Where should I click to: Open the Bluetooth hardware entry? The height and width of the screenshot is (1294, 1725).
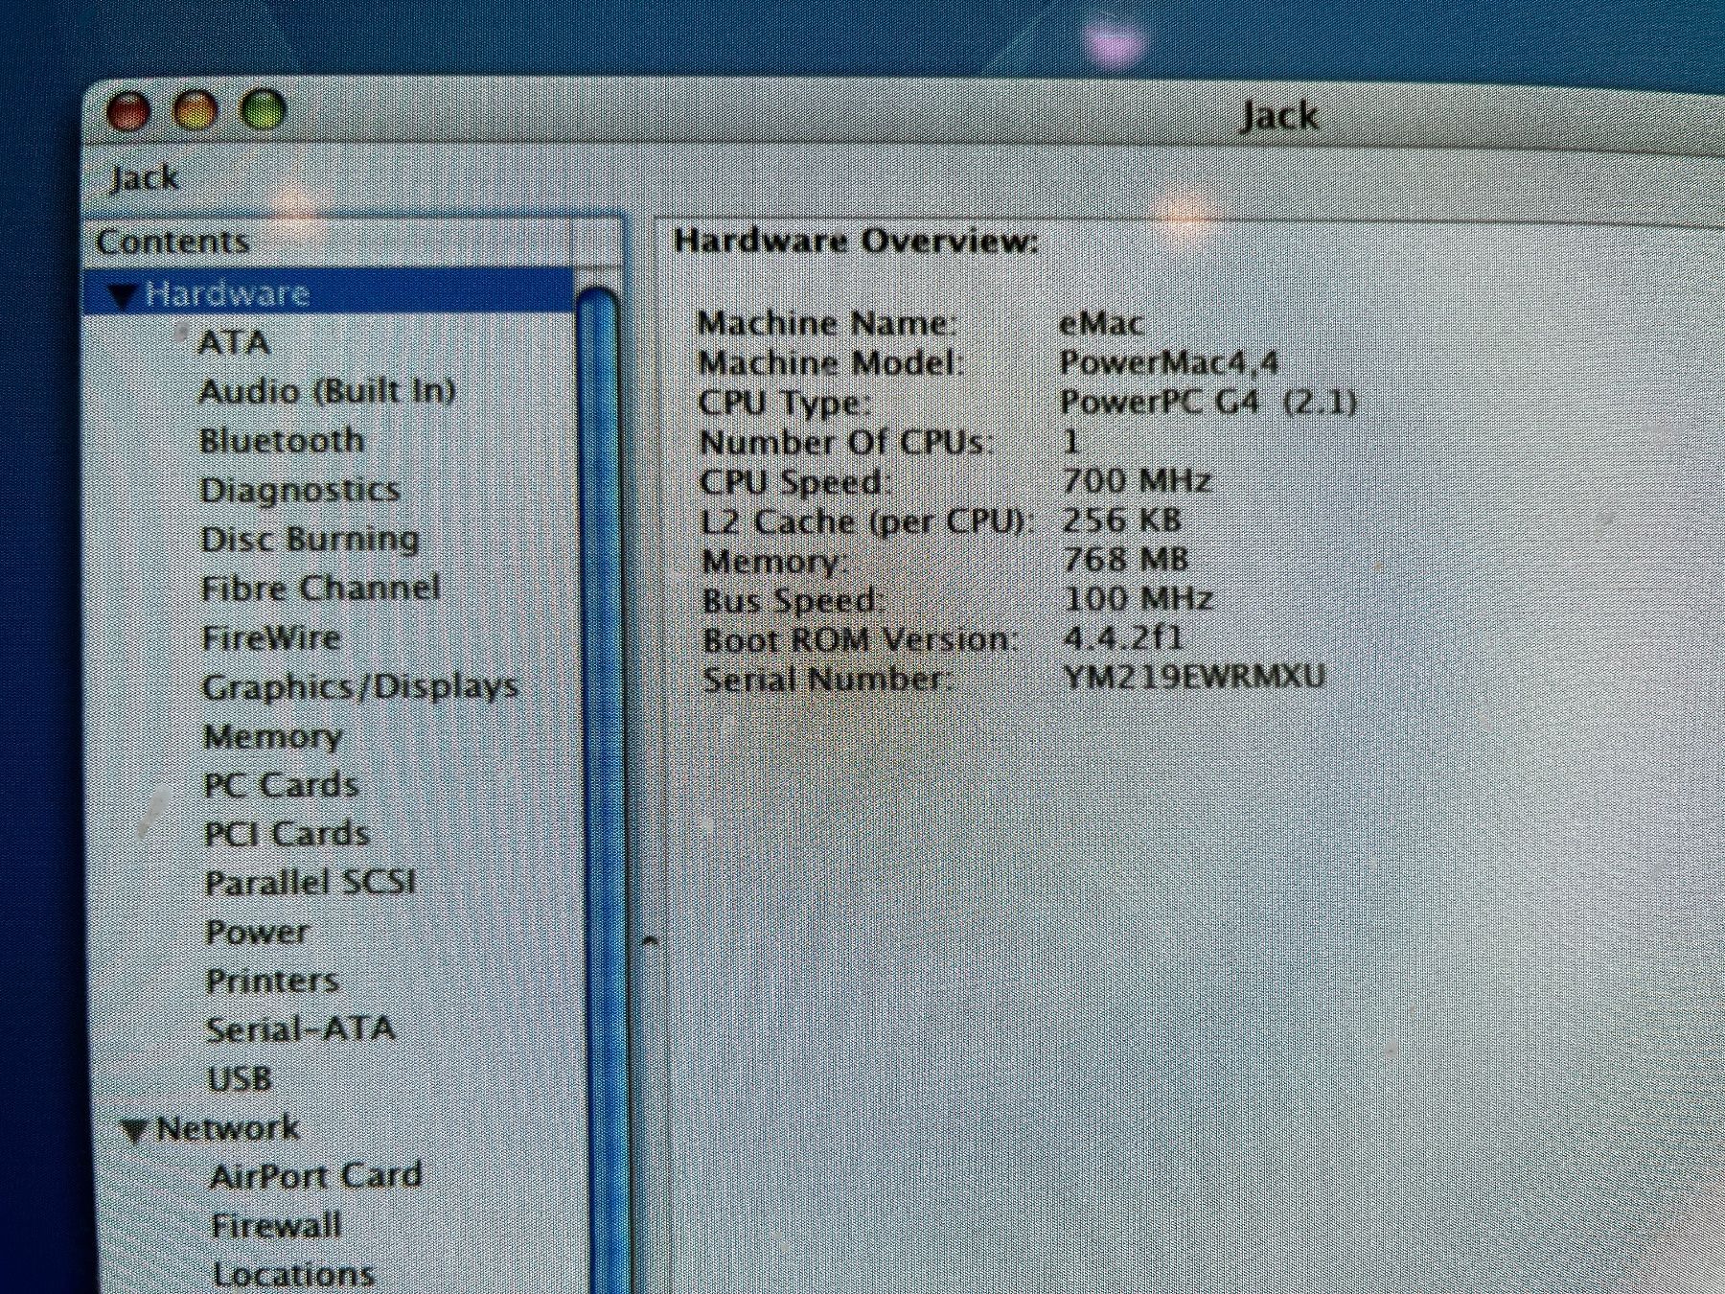pos(282,440)
